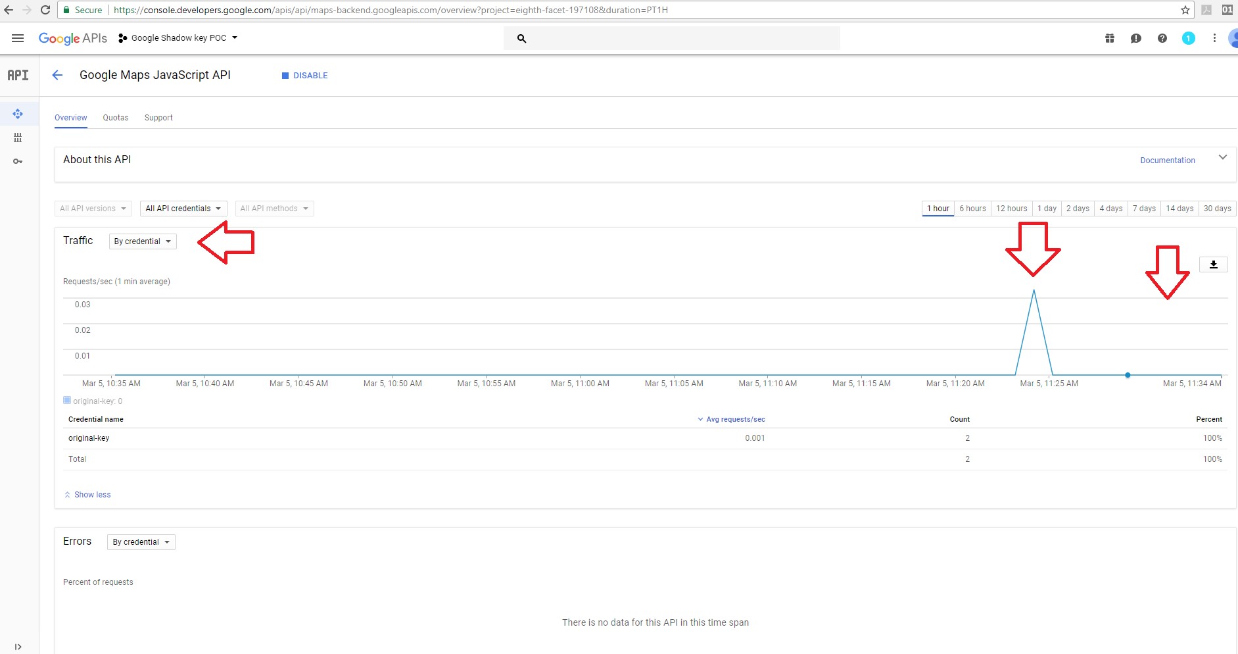Click the traffic spike peak near 11:25
The height and width of the screenshot is (654, 1238).
click(x=1034, y=290)
